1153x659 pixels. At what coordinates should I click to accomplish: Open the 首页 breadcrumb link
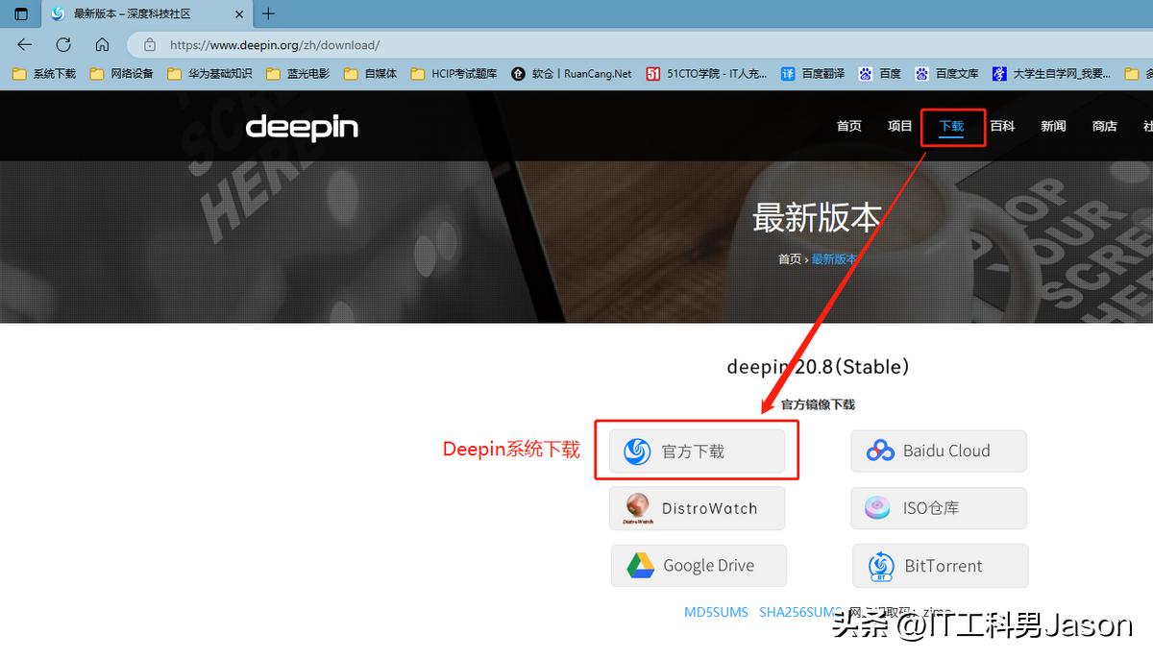click(789, 258)
